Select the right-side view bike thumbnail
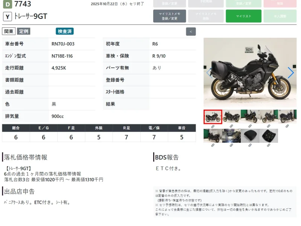The image size is (301, 226). pos(231,116)
